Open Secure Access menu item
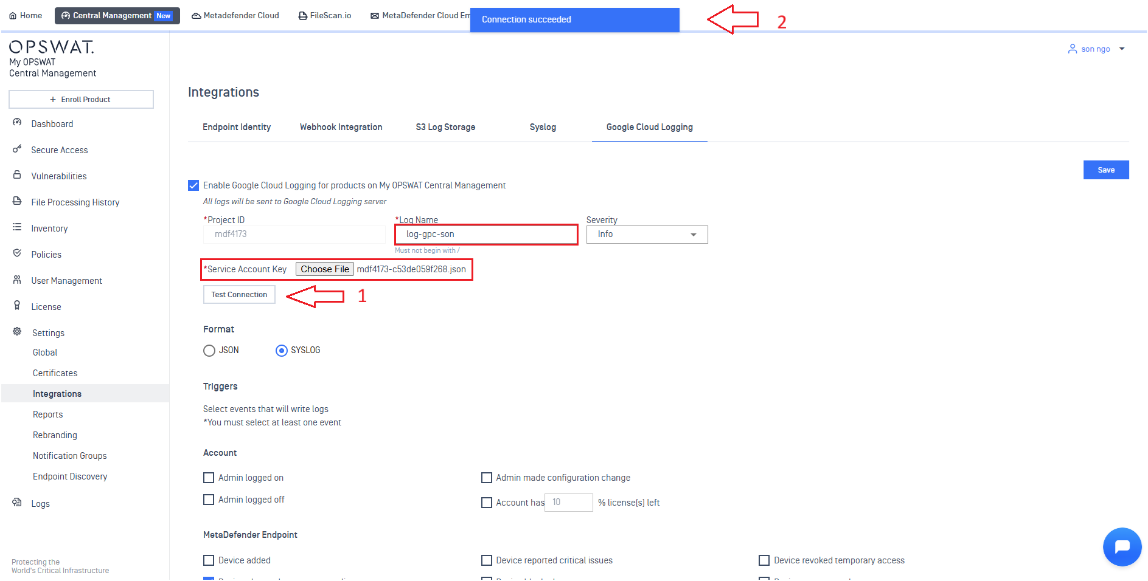Viewport: 1148px width, 581px height. click(x=60, y=150)
